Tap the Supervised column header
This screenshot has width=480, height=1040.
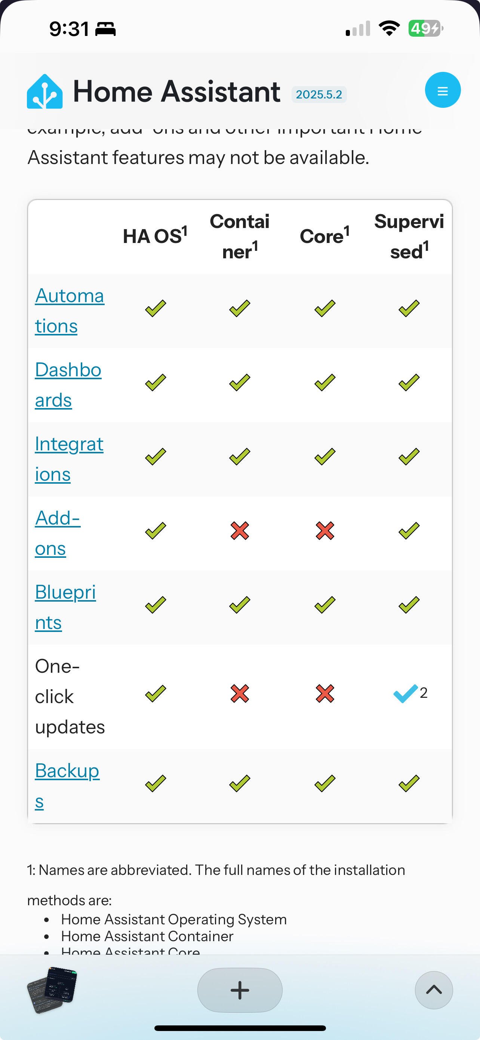pyautogui.click(x=409, y=236)
